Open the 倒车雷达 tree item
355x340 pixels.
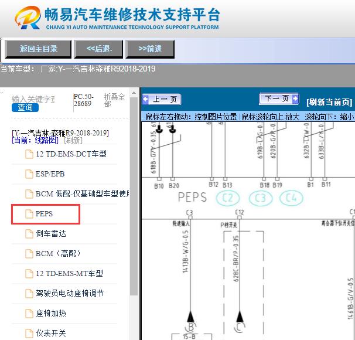(51, 233)
